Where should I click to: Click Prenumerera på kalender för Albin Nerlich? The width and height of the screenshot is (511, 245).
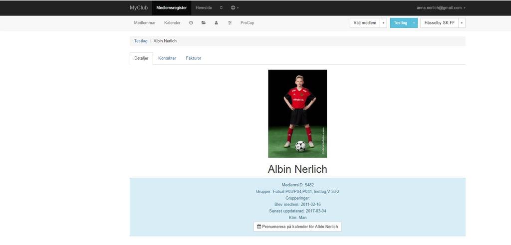297,227
